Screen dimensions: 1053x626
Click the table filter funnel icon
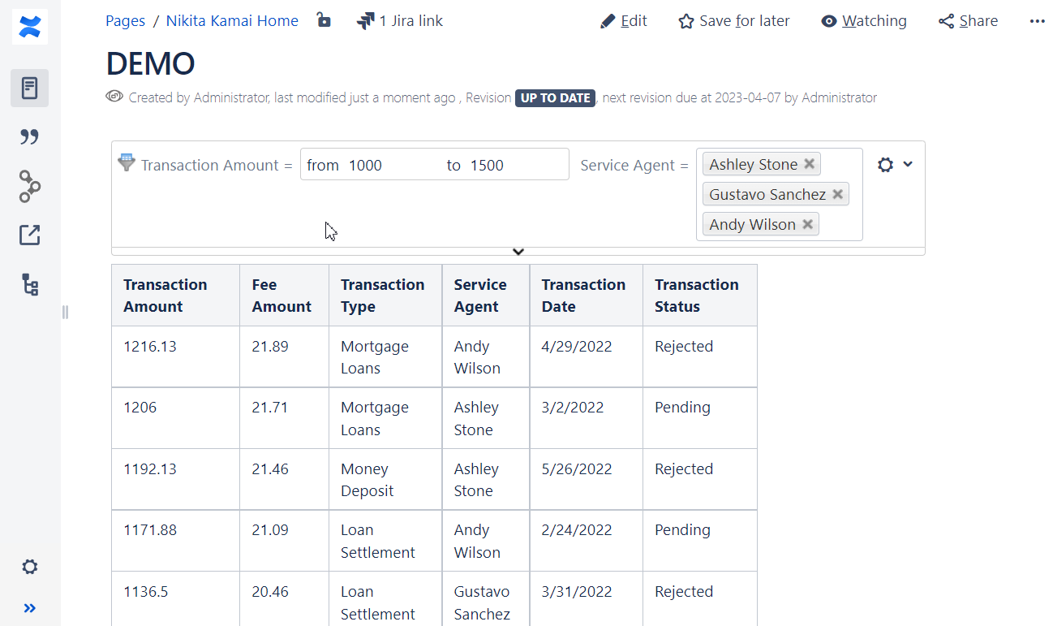tap(127, 162)
